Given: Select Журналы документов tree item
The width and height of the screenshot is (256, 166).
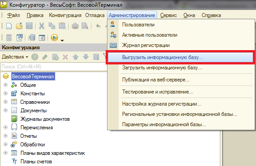Looking at the screenshot, I should click(45, 119).
